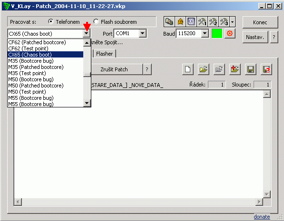The image size is (284, 221).
Task: Click the Nastav. settings button
Action: tap(255, 37)
